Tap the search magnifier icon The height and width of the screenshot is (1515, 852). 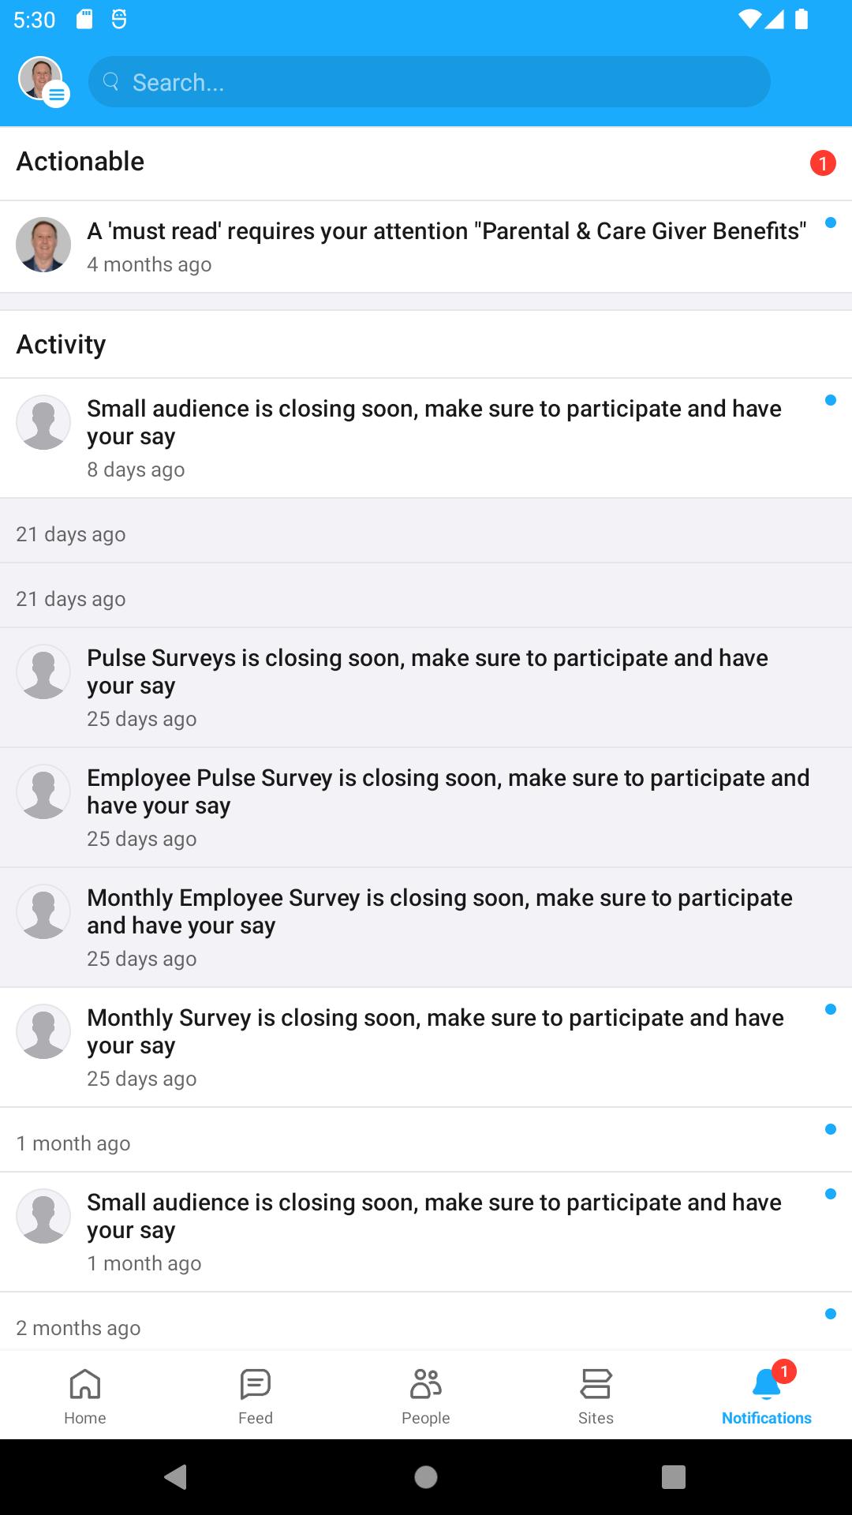(111, 81)
